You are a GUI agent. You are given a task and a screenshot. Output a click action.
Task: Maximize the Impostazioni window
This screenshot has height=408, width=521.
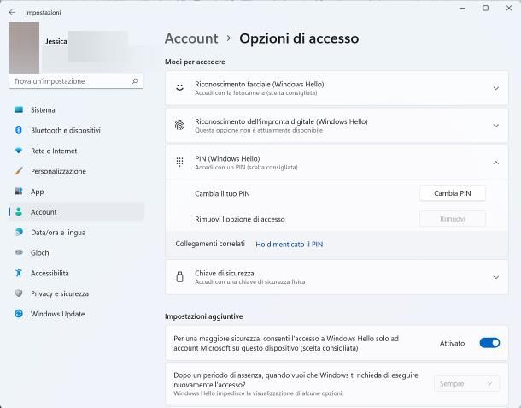click(x=485, y=8)
